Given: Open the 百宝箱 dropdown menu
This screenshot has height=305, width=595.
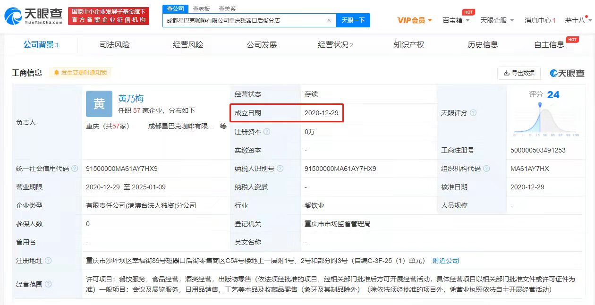Looking at the screenshot, I should (456, 20).
